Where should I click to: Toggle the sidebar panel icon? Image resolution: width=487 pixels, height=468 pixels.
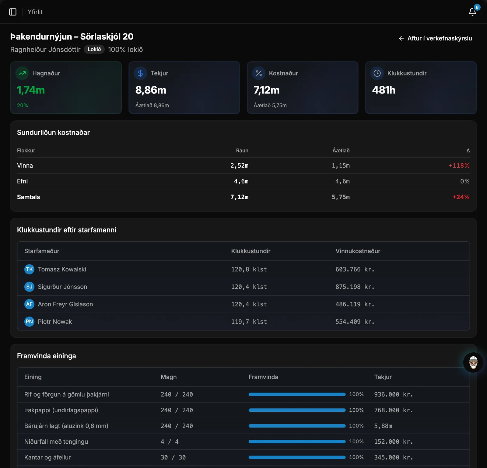13,12
